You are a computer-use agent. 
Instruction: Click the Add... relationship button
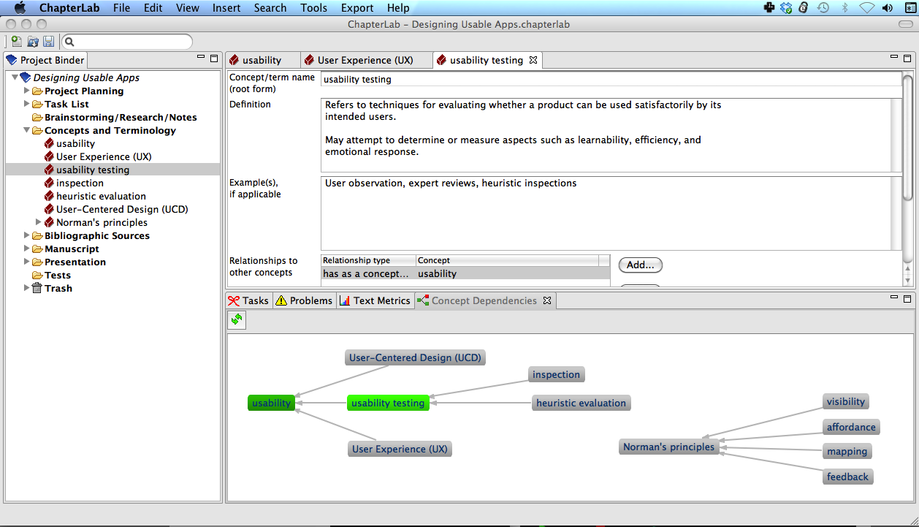pos(640,265)
